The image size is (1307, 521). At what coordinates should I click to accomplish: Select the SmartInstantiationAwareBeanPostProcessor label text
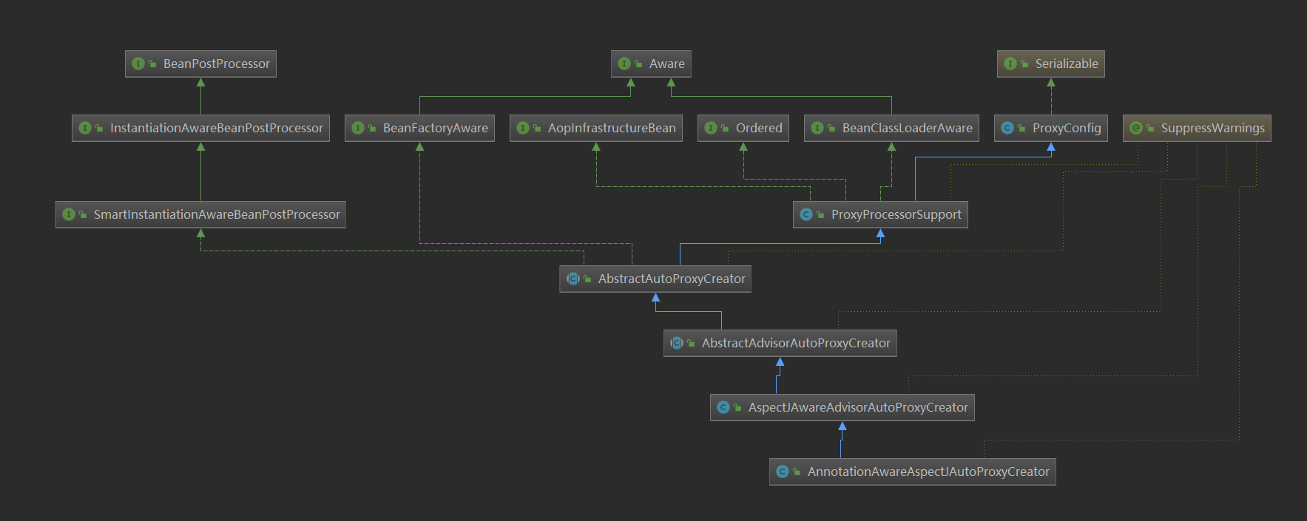pyautogui.click(x=217, y=215)
